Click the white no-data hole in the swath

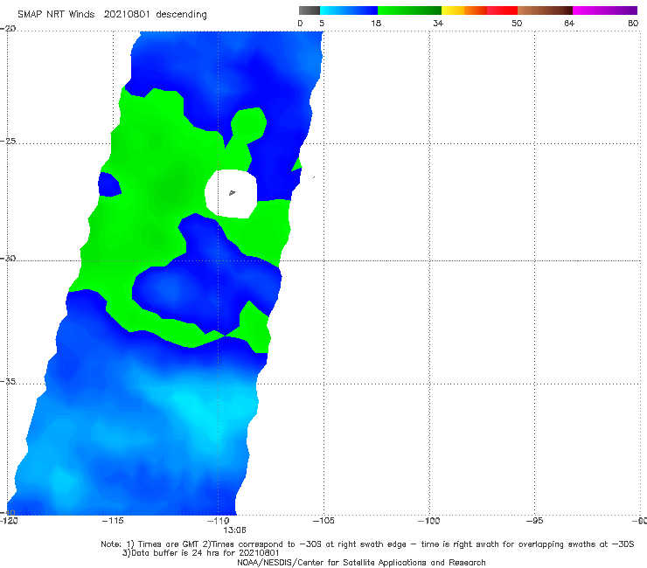click(231, 194)
